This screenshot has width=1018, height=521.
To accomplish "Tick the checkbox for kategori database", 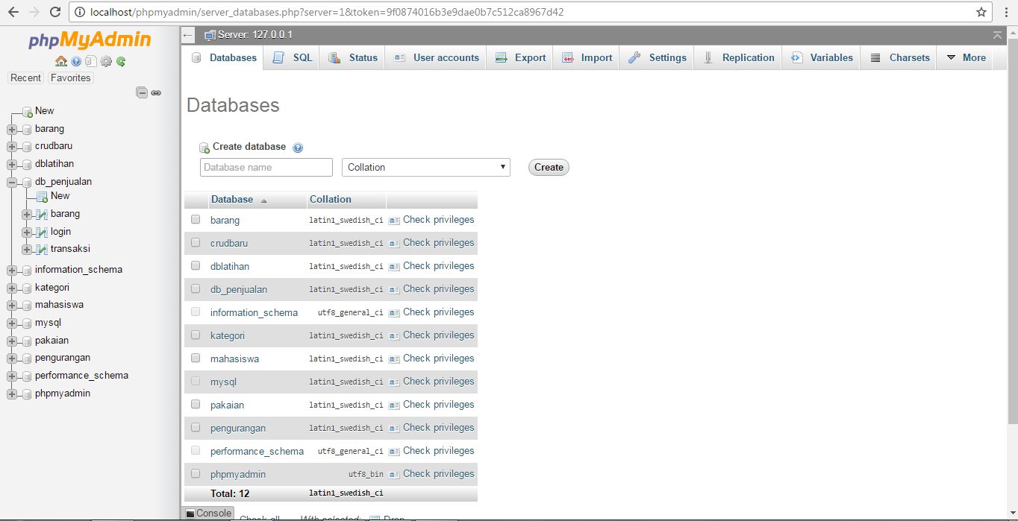I will pos(196,335).
